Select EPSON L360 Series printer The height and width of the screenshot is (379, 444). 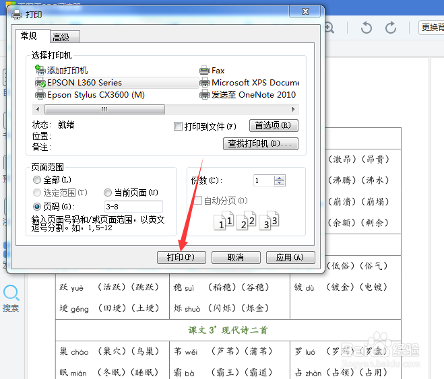pos(117,83)
